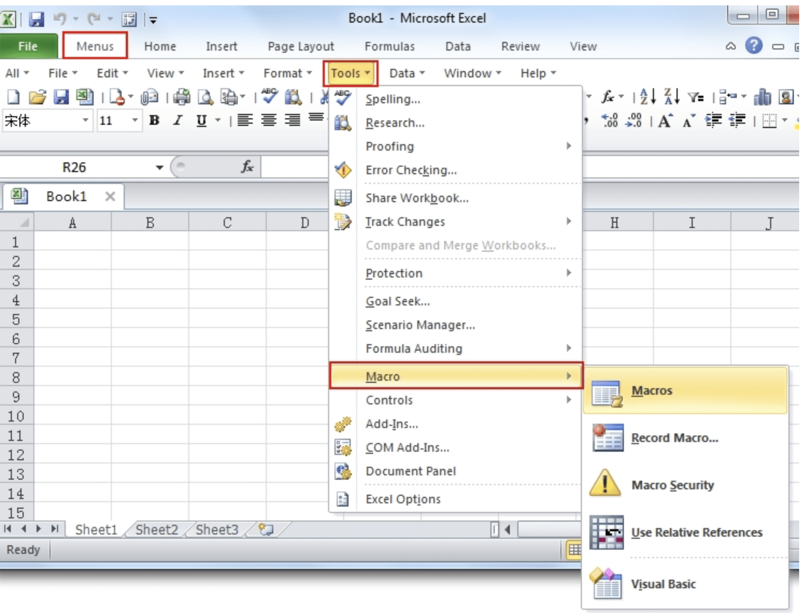Select column B header
The width and height of the screenshot is (811, 613).
pyautogui.click(x=150, y=223)
